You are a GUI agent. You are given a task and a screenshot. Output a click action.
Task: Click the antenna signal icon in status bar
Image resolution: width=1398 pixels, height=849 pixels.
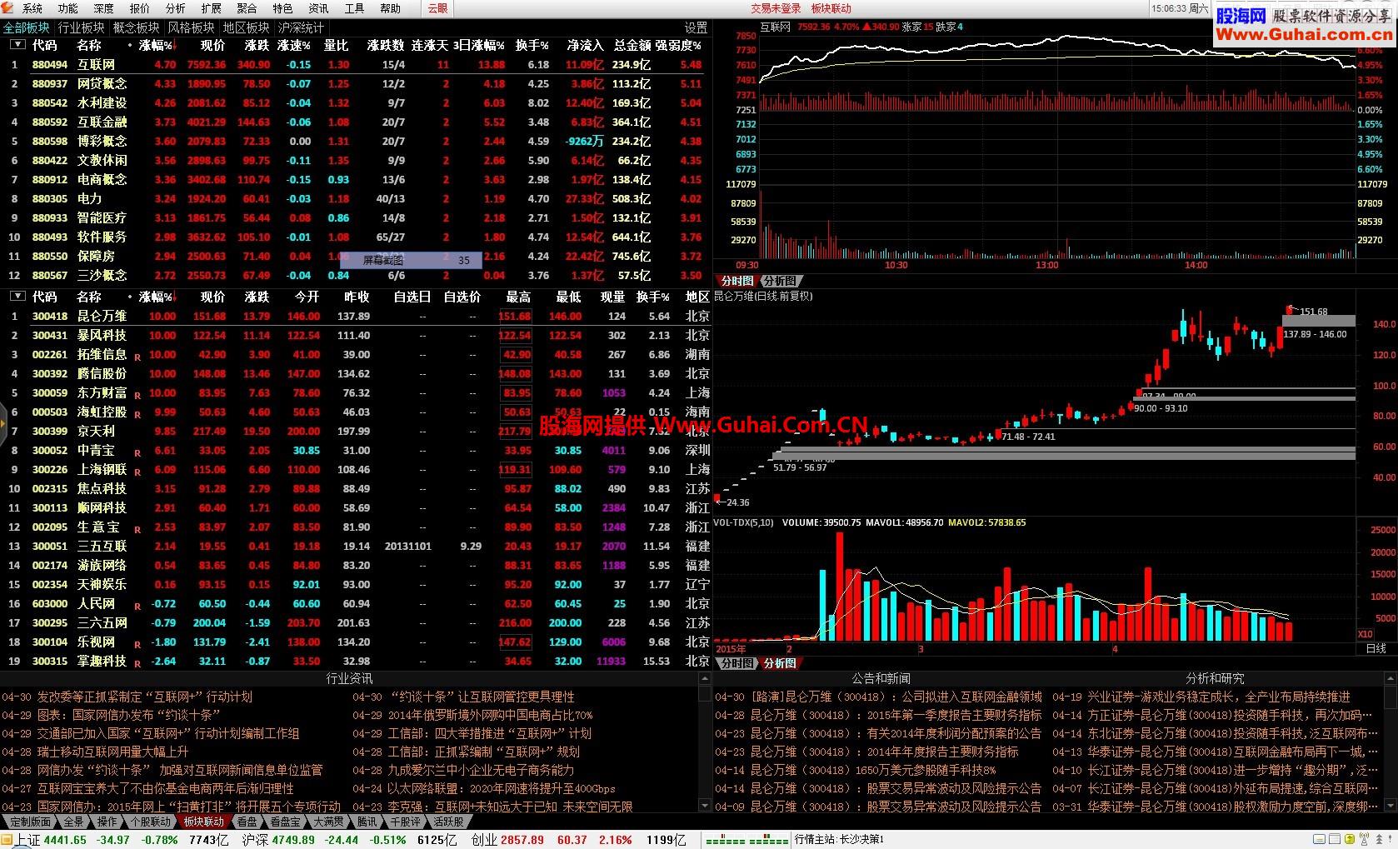1364,839
